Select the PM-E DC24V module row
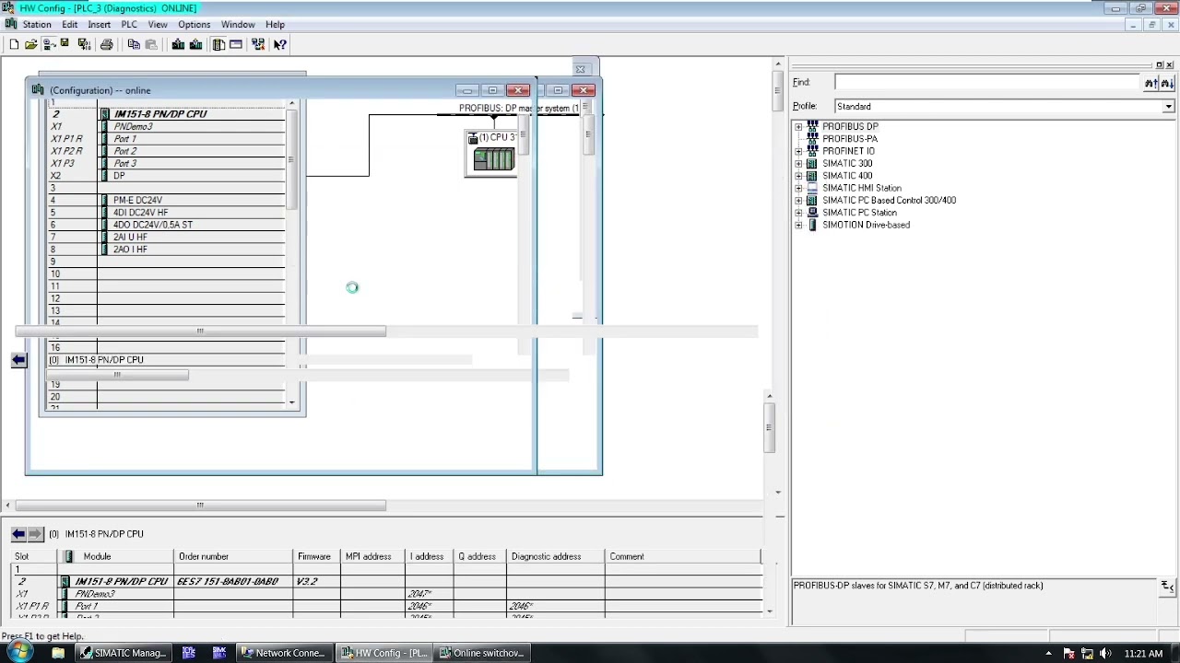1180x663 pixels. [167, 200]
